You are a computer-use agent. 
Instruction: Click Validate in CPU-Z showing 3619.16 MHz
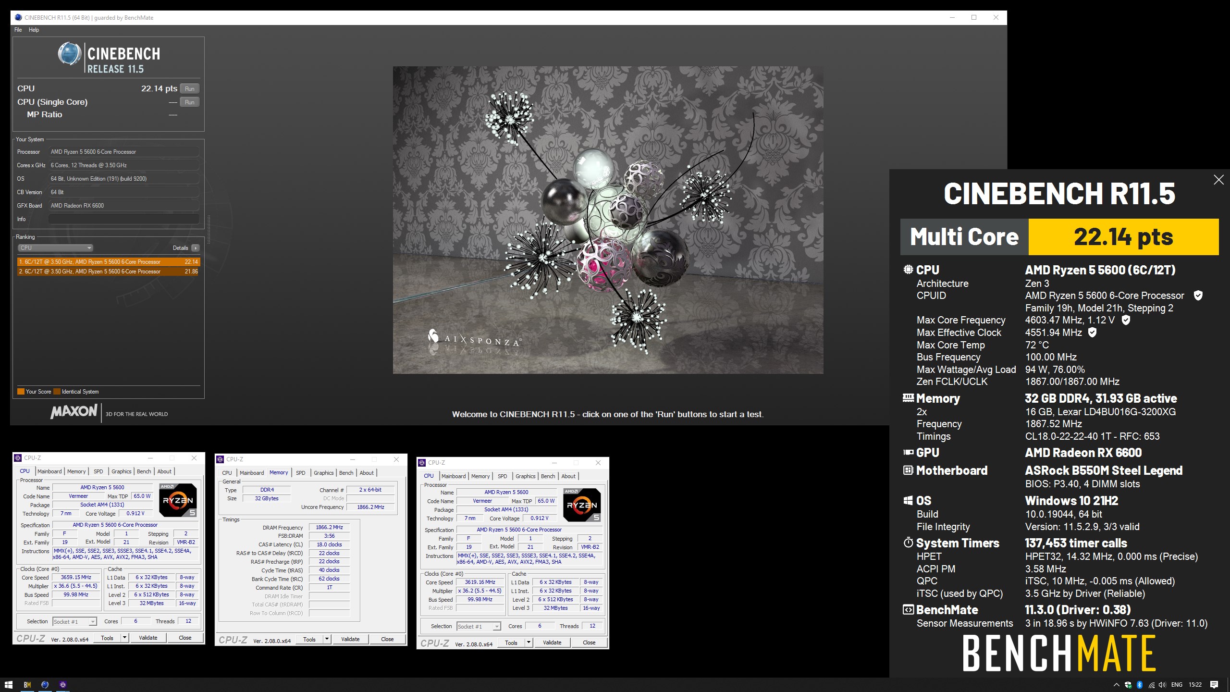pos(552,643)
